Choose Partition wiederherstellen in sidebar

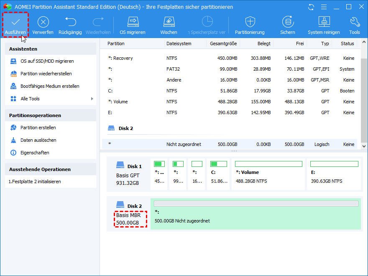[x=46, y=74]
